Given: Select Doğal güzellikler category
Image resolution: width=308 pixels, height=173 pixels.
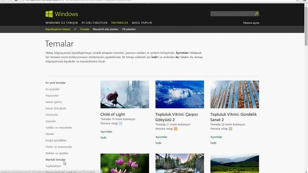Looking at the screenshot, I should pos(56,140).
